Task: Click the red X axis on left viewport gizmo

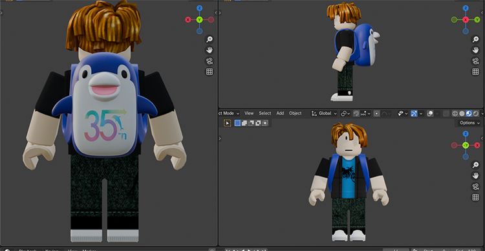Action: pos(188,20)
